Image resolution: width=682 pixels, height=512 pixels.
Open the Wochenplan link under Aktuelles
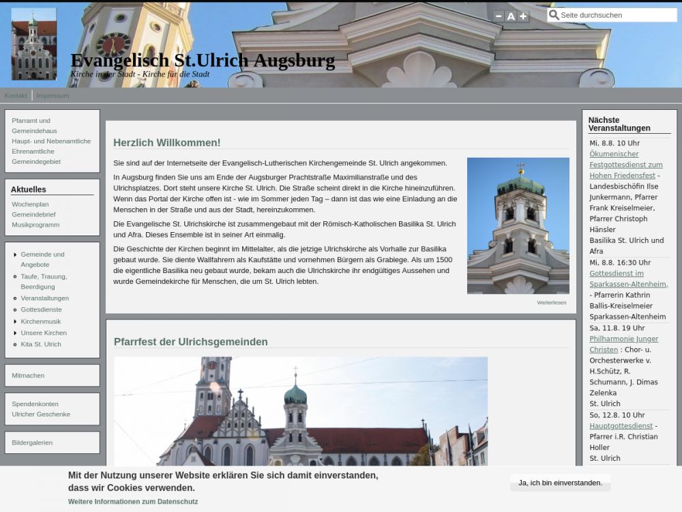click(x=30, y=204)
